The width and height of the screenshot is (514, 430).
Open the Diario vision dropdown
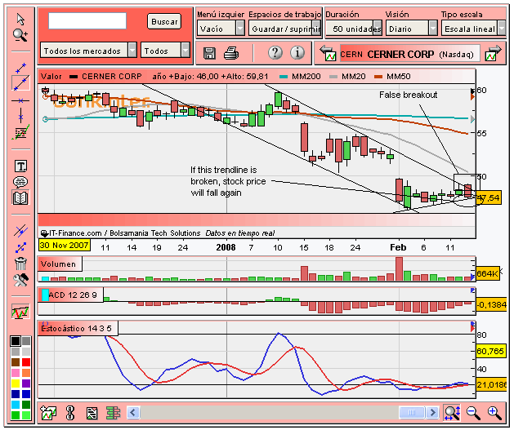[x=411, y=29]
